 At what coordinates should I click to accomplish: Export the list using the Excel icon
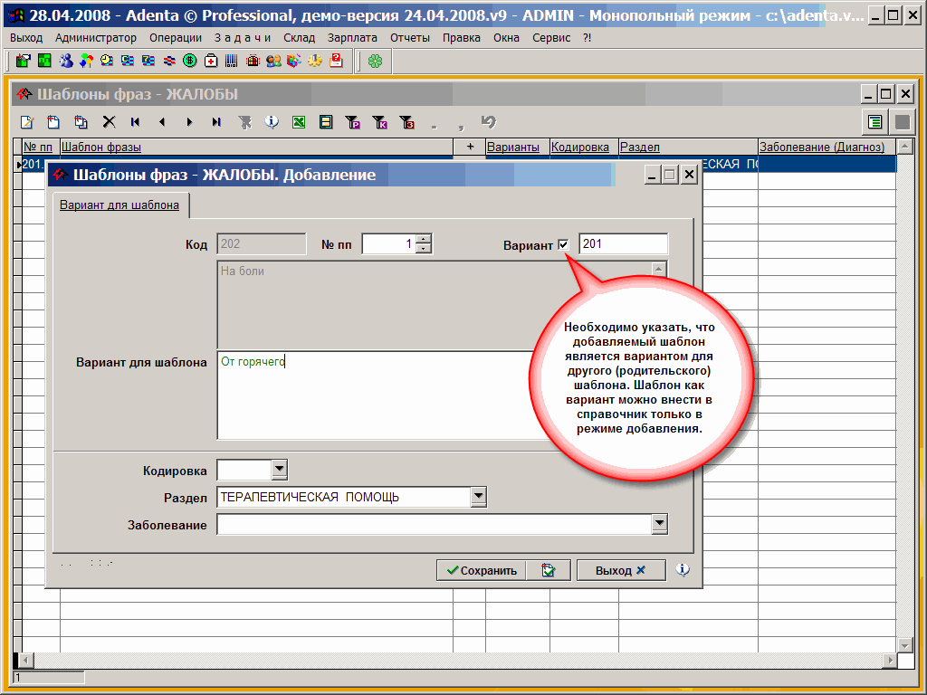click(298, 121)
